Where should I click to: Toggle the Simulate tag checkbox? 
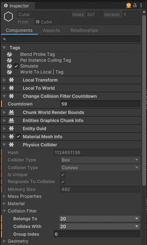16,66
